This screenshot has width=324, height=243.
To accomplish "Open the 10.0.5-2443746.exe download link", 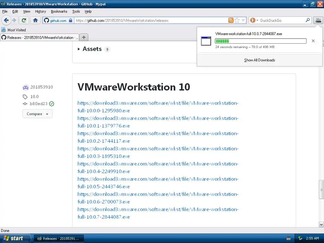I will click(x=158, y=183).
